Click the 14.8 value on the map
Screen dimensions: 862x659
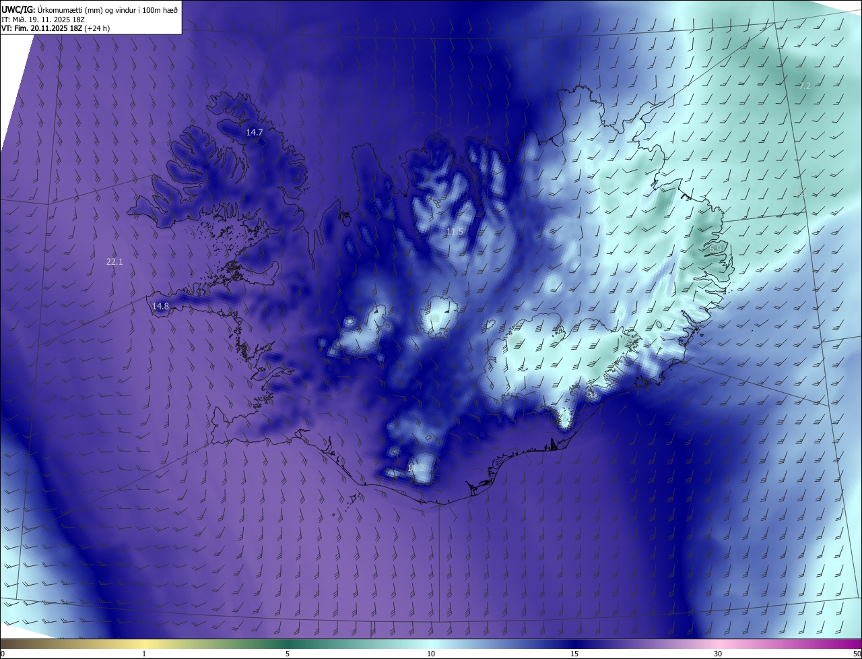(x=160, y=306)
